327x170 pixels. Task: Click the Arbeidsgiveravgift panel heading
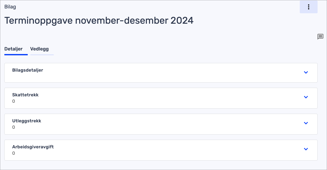pos(33,147)
